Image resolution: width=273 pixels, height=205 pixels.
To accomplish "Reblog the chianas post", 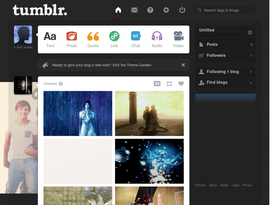I will (169, 84).
